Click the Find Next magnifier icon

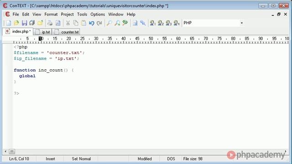click(x=117, y=23)
